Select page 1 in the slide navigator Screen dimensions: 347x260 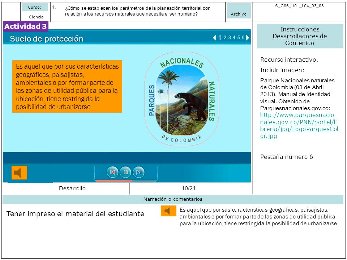click(219, 38)
